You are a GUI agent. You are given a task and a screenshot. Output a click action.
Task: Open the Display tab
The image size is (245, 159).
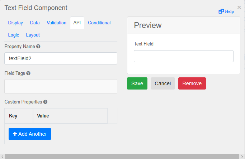pos(15,23)
